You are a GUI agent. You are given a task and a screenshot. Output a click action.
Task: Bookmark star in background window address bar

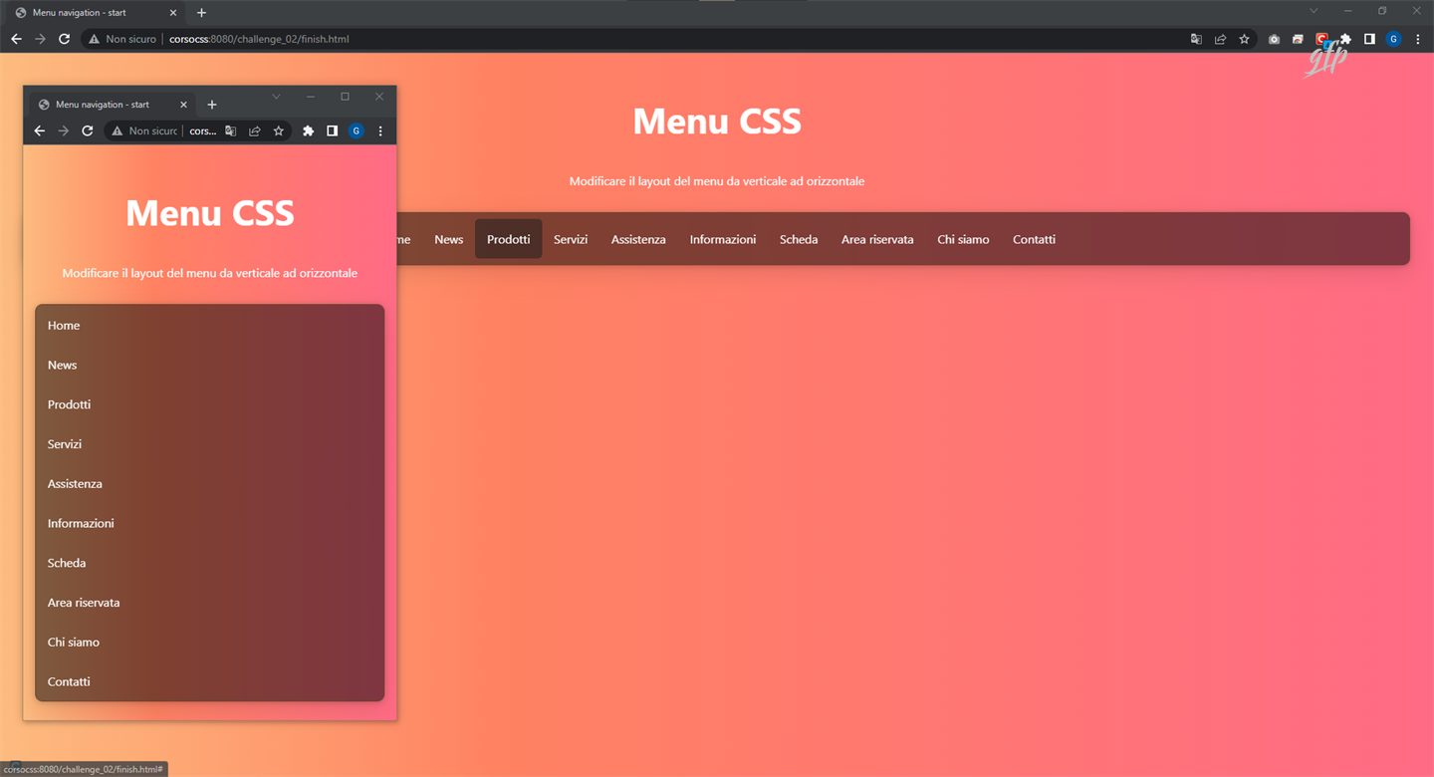point(1244,39)
